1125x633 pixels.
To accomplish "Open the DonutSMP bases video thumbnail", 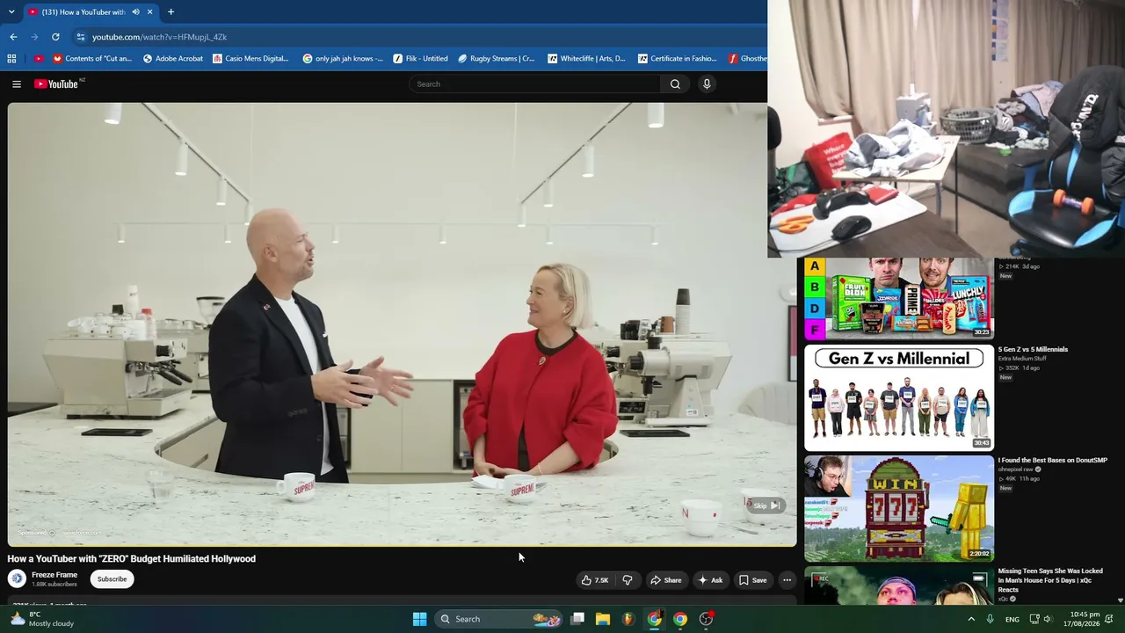I will pyautogui.click(x=899, y=508).
